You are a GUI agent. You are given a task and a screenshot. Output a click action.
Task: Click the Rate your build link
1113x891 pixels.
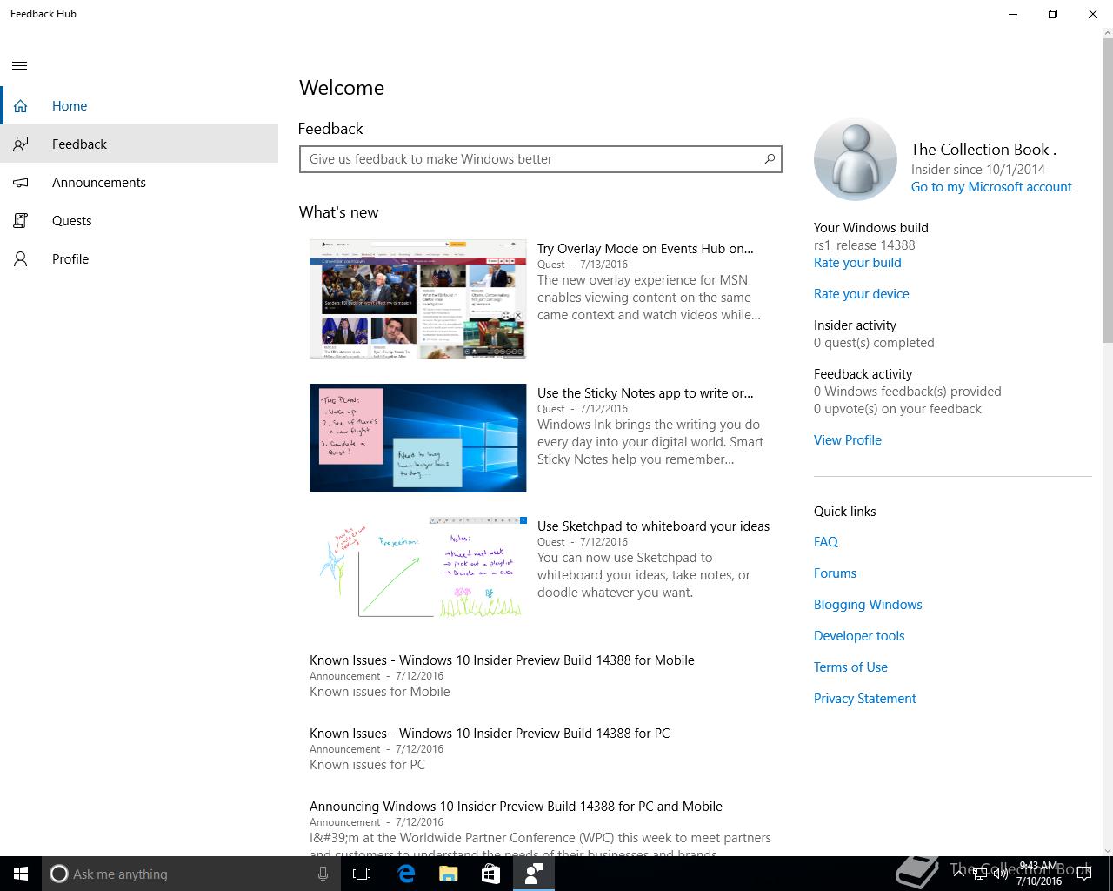[857, 263]
